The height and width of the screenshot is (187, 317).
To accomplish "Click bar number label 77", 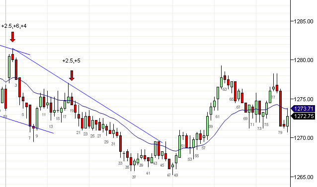I will [273, 97].
